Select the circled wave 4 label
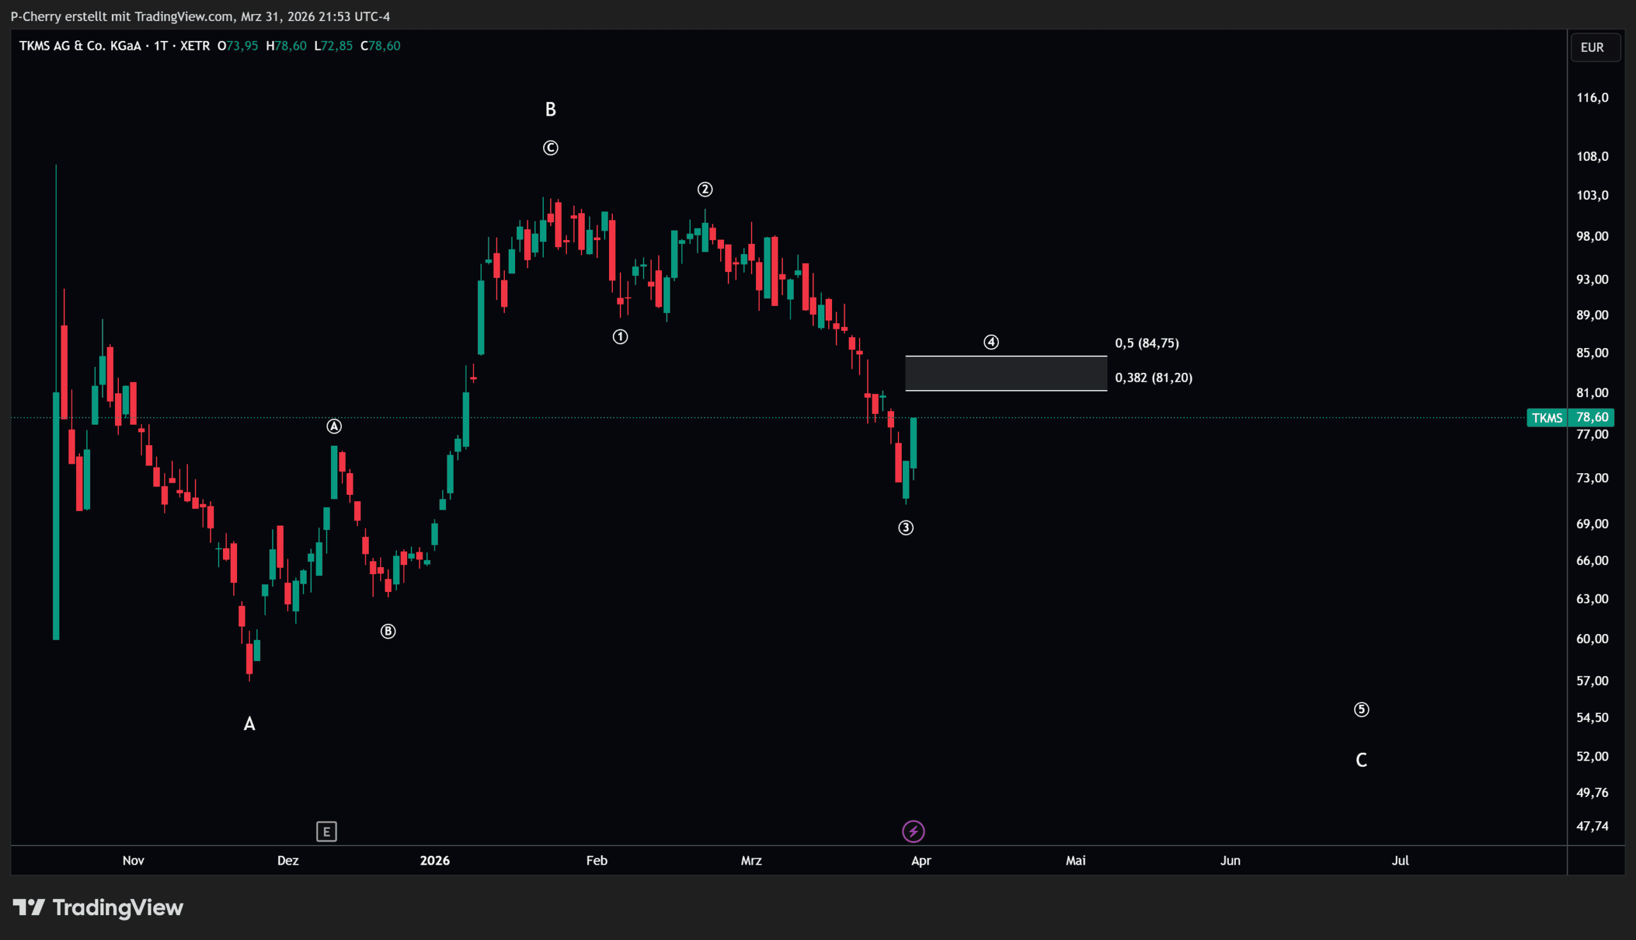 991,342
